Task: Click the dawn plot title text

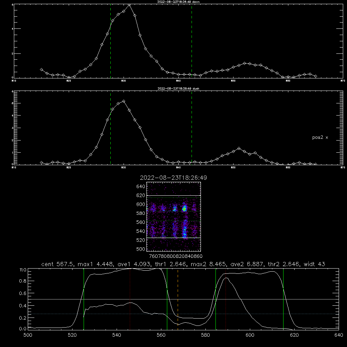Action: (x=178, y=2)
